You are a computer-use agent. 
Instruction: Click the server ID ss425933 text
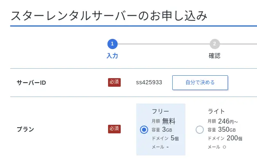(x=149, y=82)
